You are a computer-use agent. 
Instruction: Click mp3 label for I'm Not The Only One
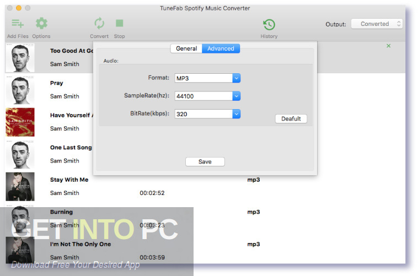coord(254,244)
